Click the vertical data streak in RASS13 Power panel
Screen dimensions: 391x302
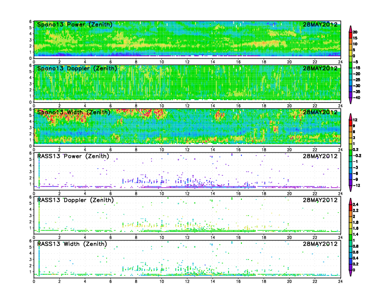coord(39,171)
